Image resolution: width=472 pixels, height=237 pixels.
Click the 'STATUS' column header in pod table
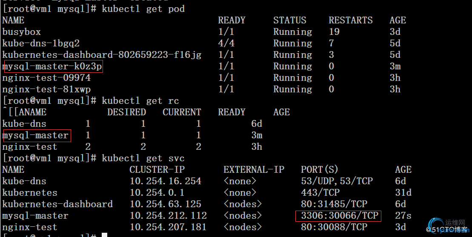[x=290, y=20]
